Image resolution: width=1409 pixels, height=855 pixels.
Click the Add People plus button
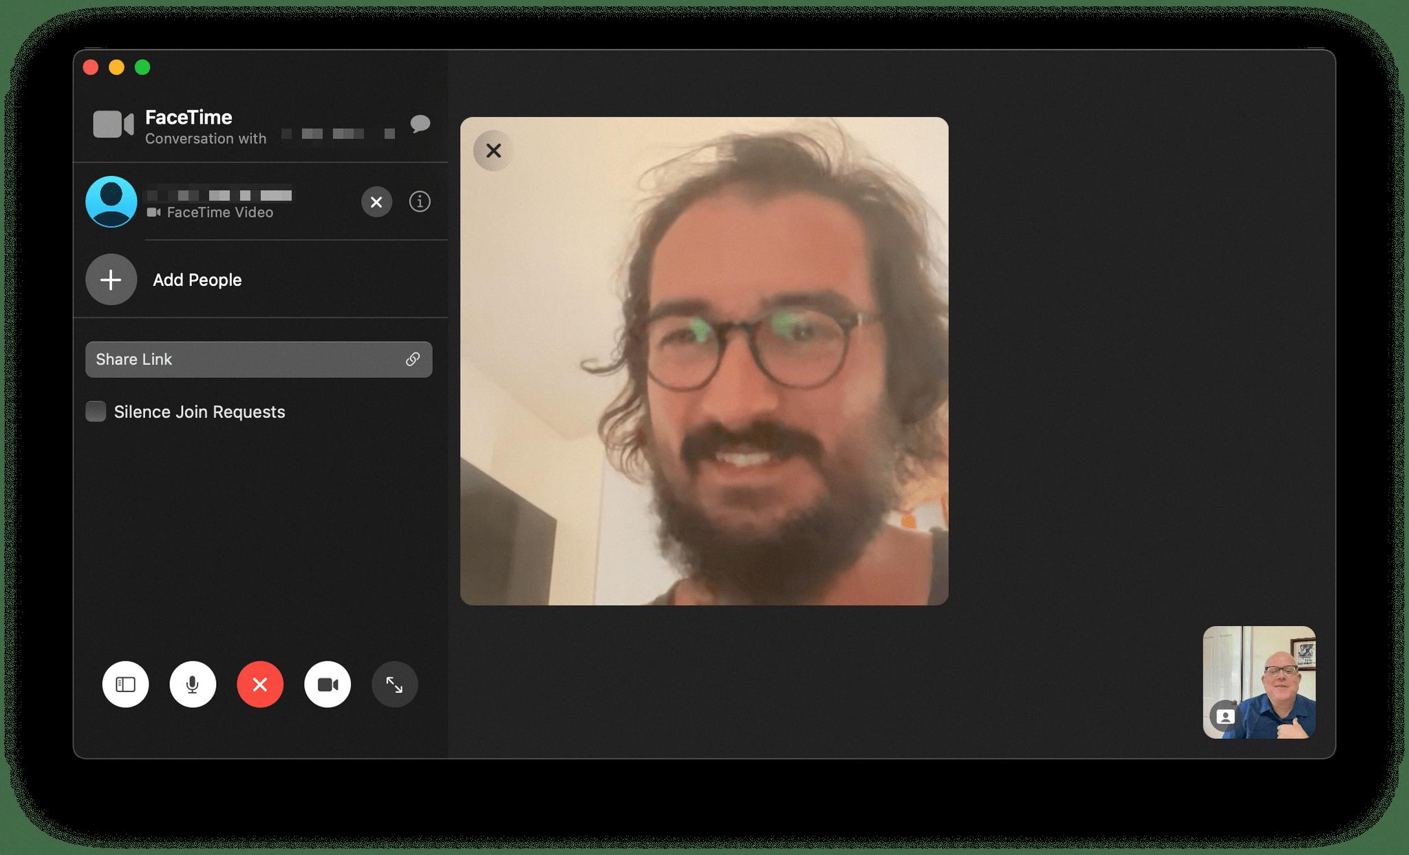(111, 280)
